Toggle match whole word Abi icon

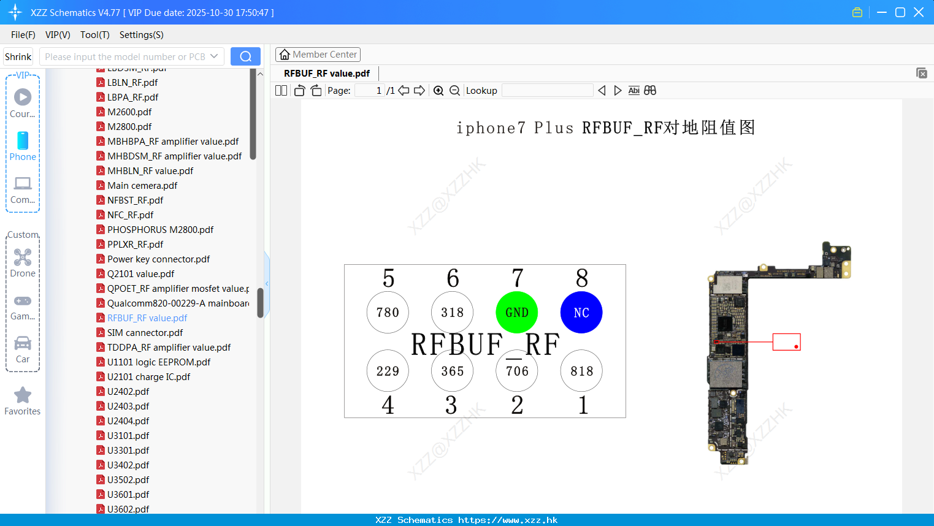coord(634,90)
